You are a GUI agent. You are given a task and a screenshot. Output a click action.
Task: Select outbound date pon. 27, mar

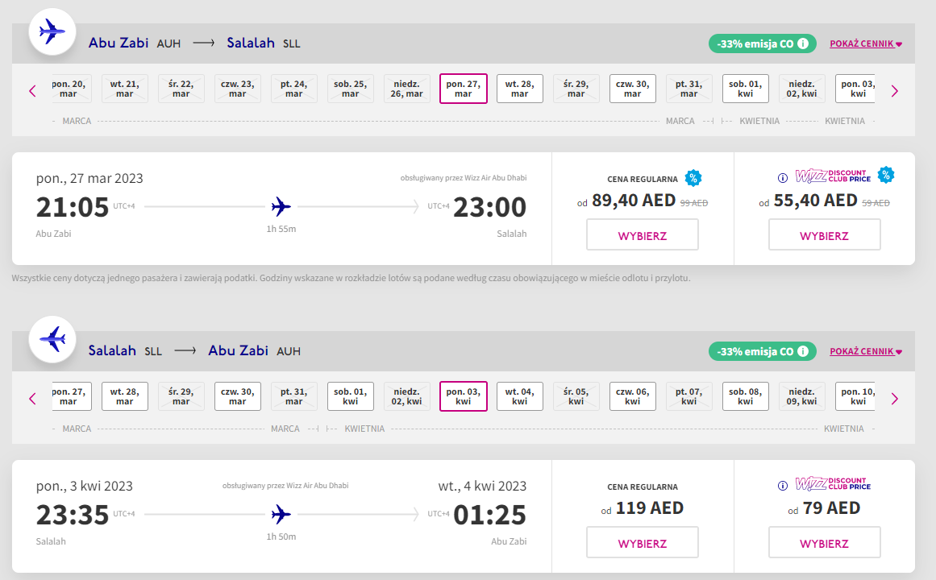coord(464,89)
